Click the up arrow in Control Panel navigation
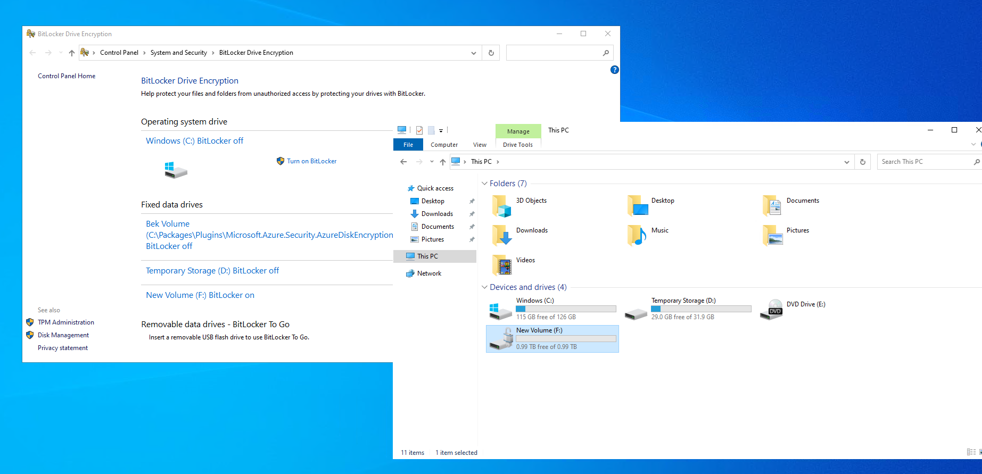 pos(72,53)
